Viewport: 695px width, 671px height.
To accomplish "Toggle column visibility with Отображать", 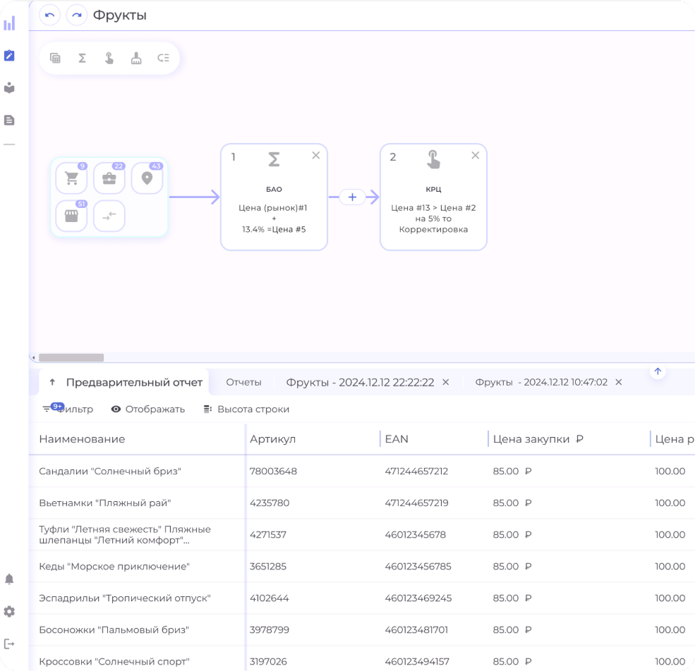I will tap(148, 410).
